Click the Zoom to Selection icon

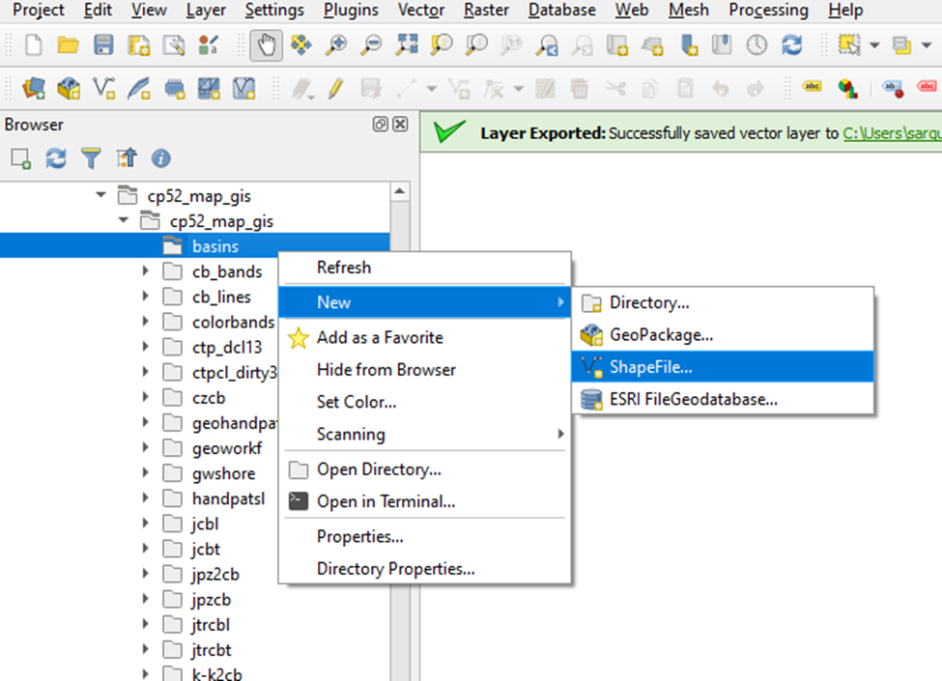click(442, 45)
